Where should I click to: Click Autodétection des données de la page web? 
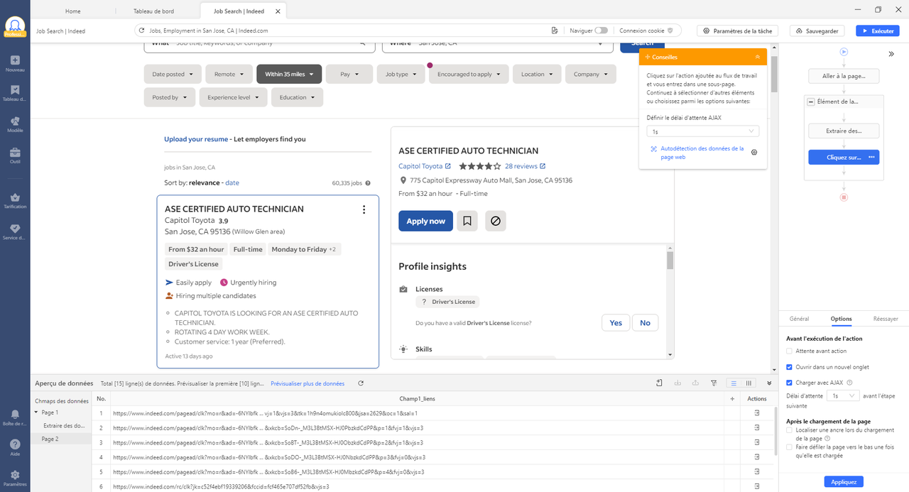pos(702,152)
